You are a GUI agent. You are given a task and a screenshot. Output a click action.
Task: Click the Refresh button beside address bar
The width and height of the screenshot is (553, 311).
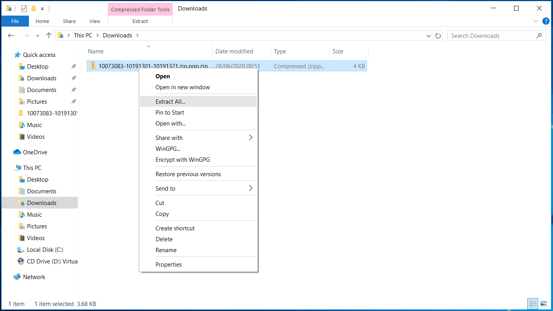pos(438,35)
